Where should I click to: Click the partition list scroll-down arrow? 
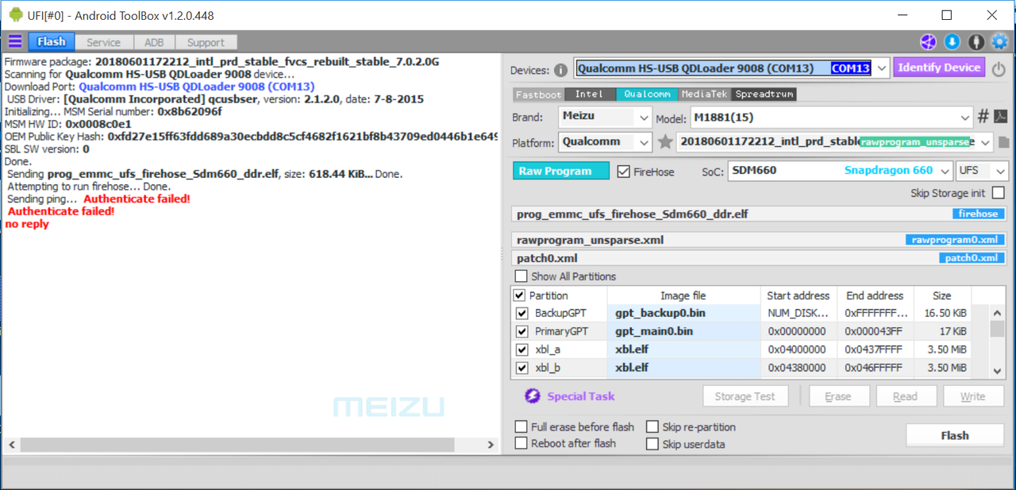[998, 371]
